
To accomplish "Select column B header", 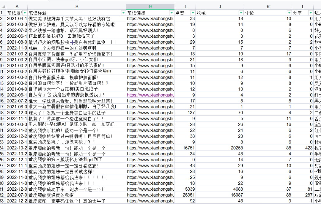I will click(77, 7).
